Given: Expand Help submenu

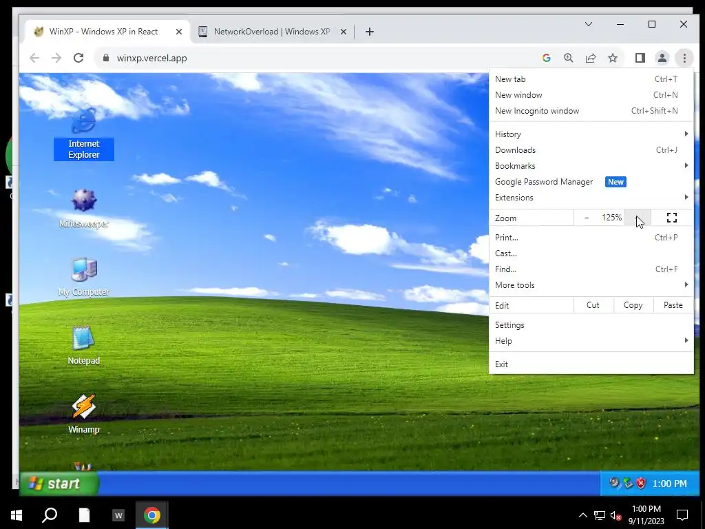Looking at the screenshot, I should tap(591, 340).
